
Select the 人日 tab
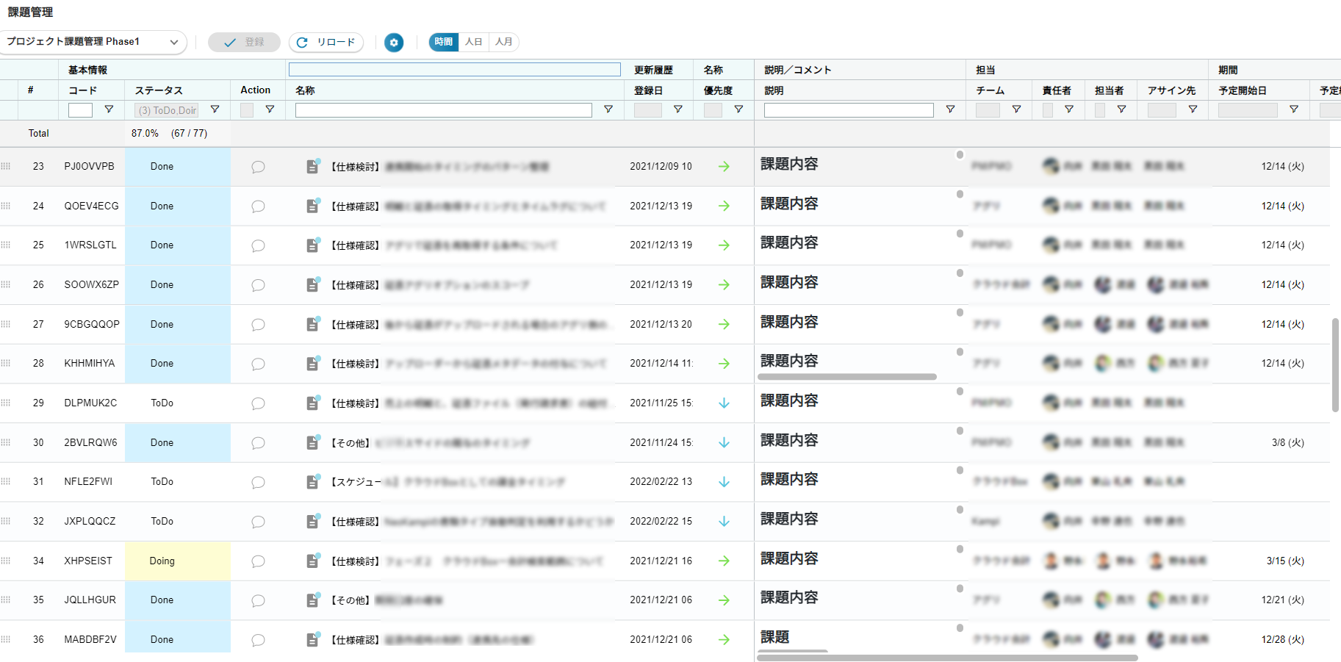(473, 42)
